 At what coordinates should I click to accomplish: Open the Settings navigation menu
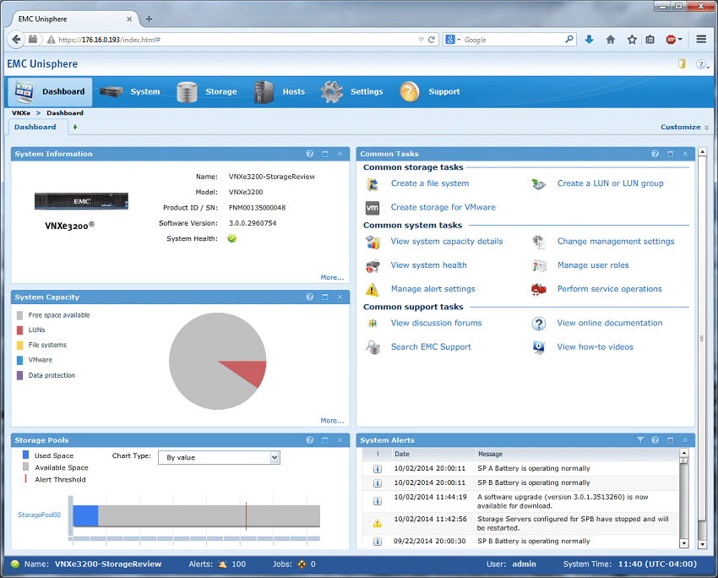[x=351, y=91]
